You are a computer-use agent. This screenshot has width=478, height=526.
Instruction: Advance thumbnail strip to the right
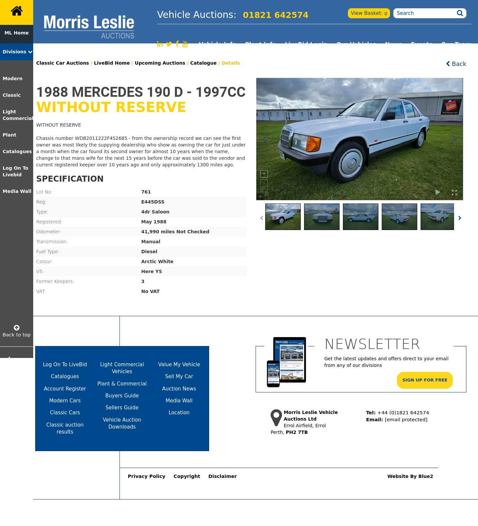[x=460, y=218]
